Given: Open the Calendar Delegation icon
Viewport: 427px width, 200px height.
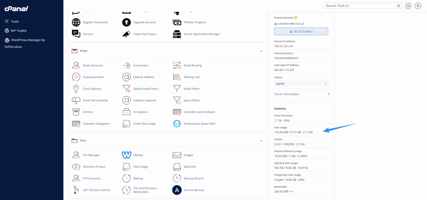Looking at the screenshot, I should (76, 124).
